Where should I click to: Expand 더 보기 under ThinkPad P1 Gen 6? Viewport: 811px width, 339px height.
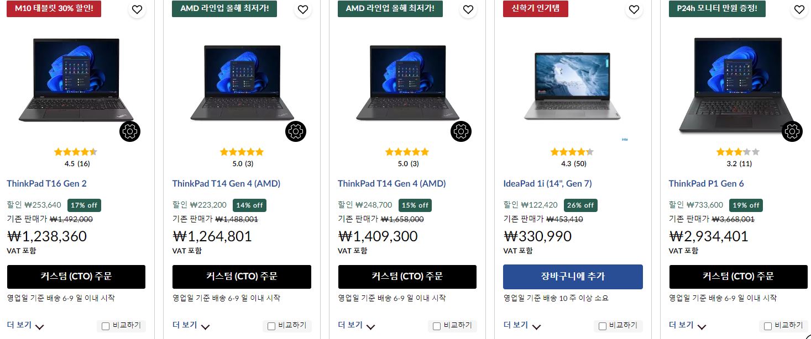[x=688, y=325]
